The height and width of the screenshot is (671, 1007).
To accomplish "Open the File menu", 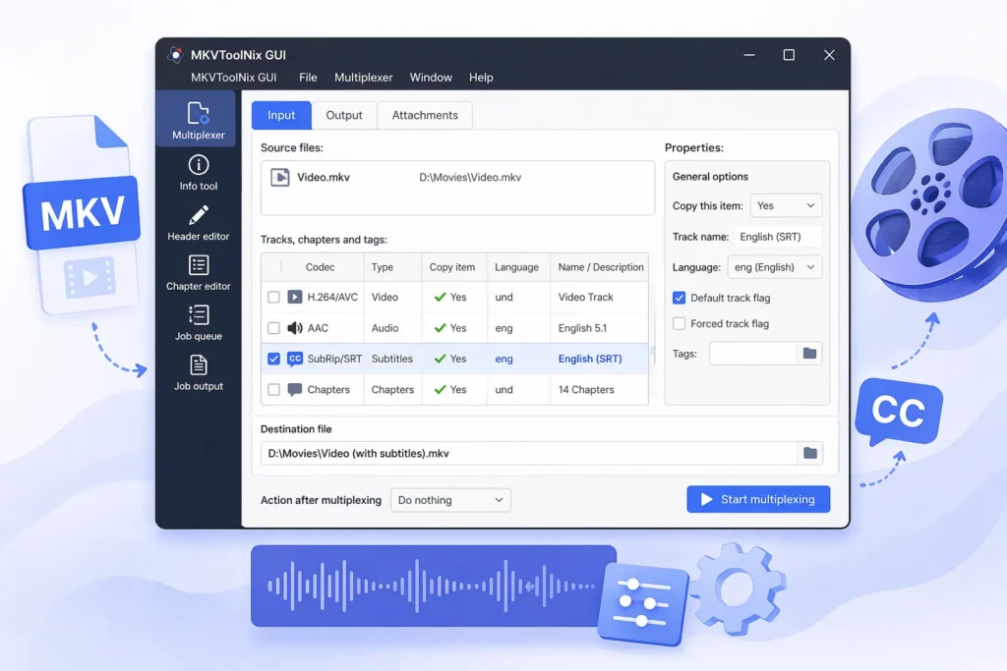I will 308,78.
